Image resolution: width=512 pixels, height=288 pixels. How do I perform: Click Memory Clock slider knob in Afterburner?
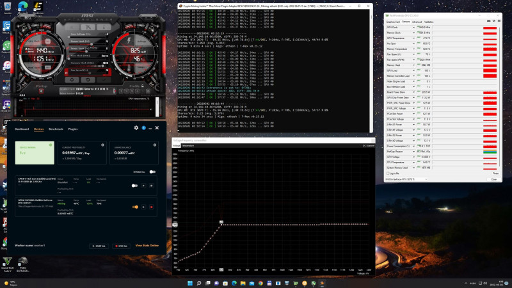[x=103, y=66]
